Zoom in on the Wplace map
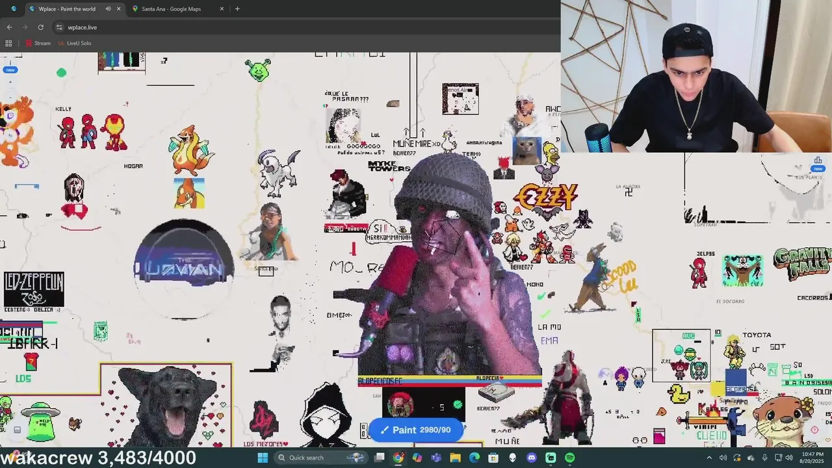Screen dimensions: 832x468 point(10,83)
